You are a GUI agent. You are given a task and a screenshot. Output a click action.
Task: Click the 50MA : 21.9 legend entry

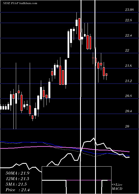[17, 173]
